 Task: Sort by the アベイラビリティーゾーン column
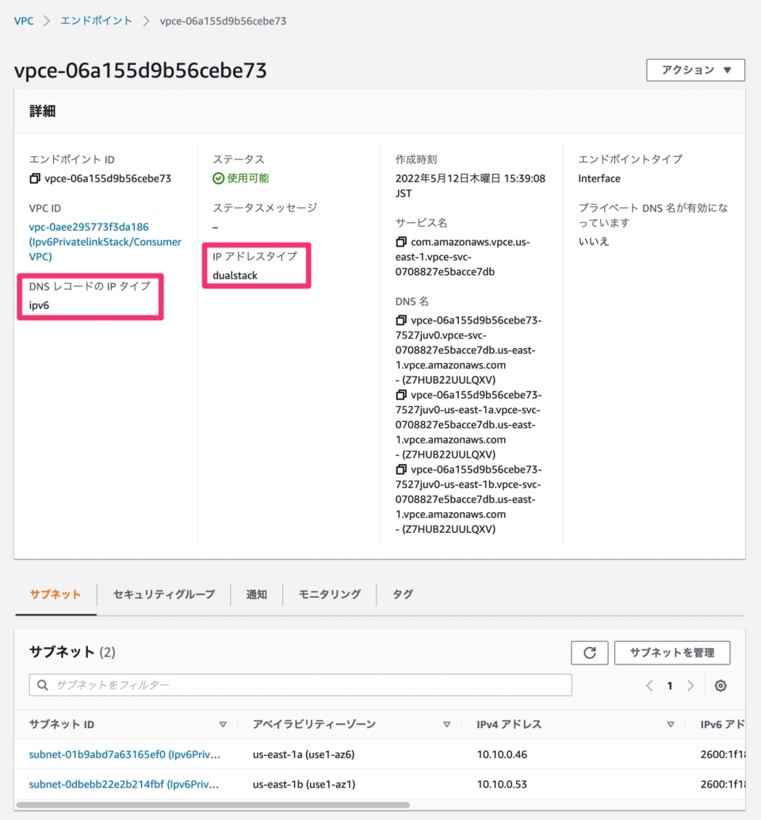coord(448,724)
